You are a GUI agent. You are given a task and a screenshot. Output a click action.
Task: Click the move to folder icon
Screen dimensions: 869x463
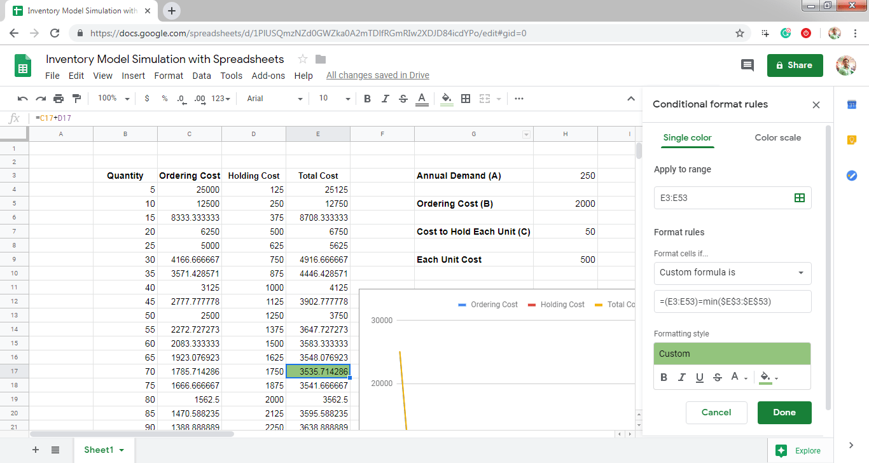[x=321, y=59]
